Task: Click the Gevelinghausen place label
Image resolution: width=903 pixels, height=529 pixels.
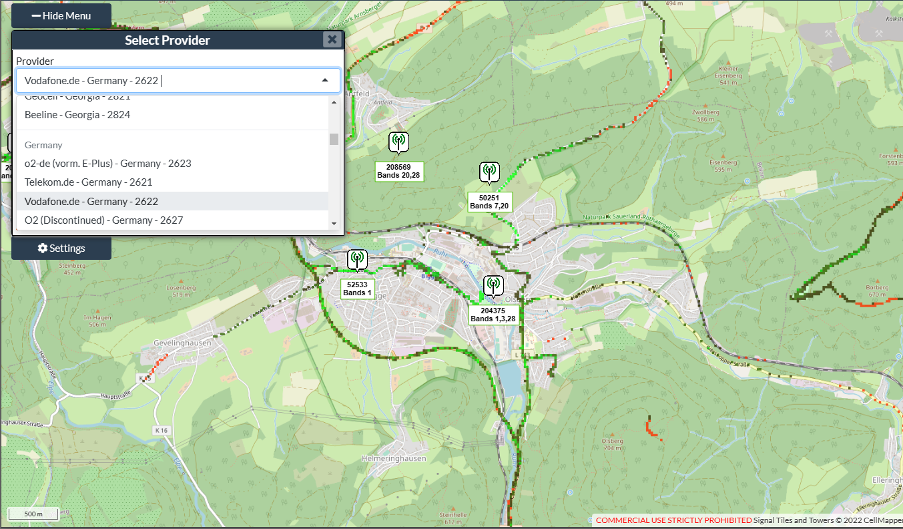Action: point(182,343)
